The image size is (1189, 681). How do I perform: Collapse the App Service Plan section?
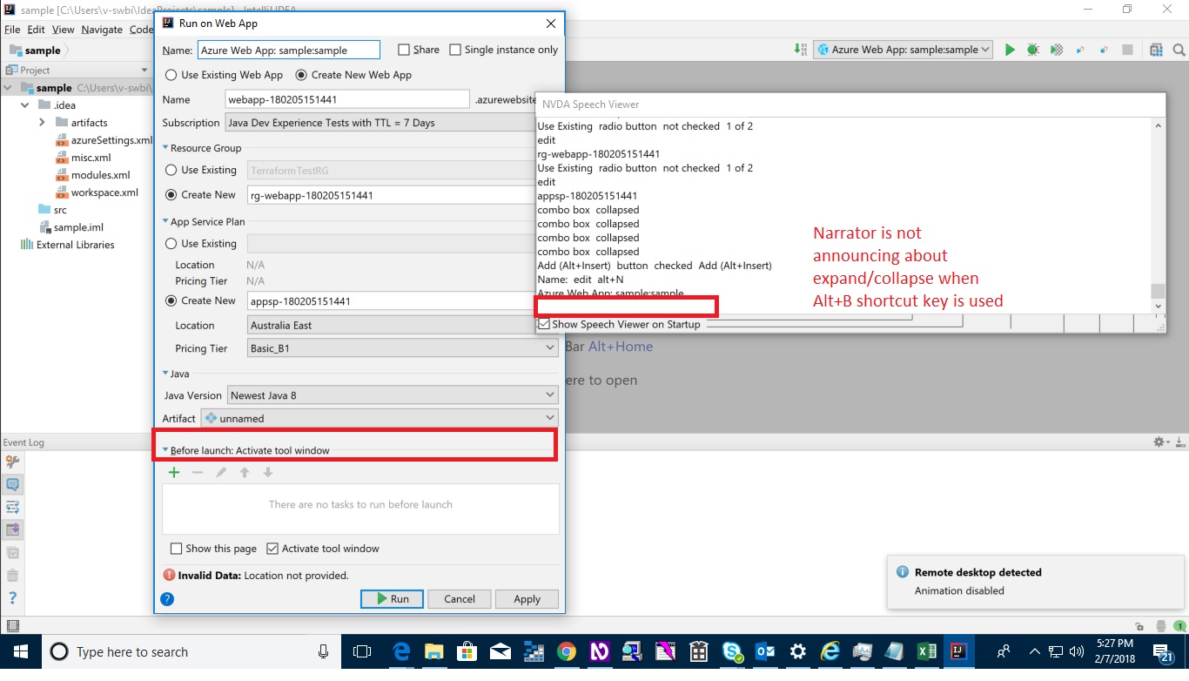click(x=165, y=221)
